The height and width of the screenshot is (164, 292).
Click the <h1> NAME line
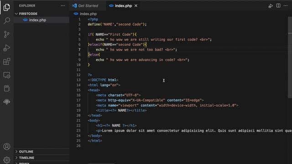(116, 126)
